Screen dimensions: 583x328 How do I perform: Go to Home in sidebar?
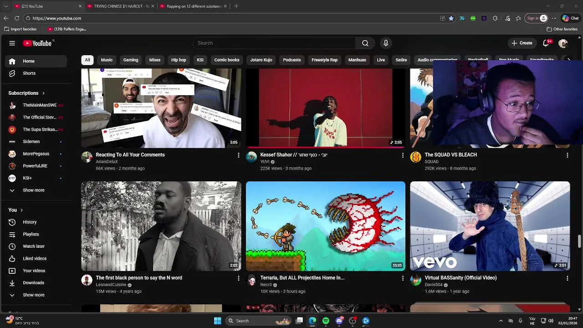click(36, 61)
